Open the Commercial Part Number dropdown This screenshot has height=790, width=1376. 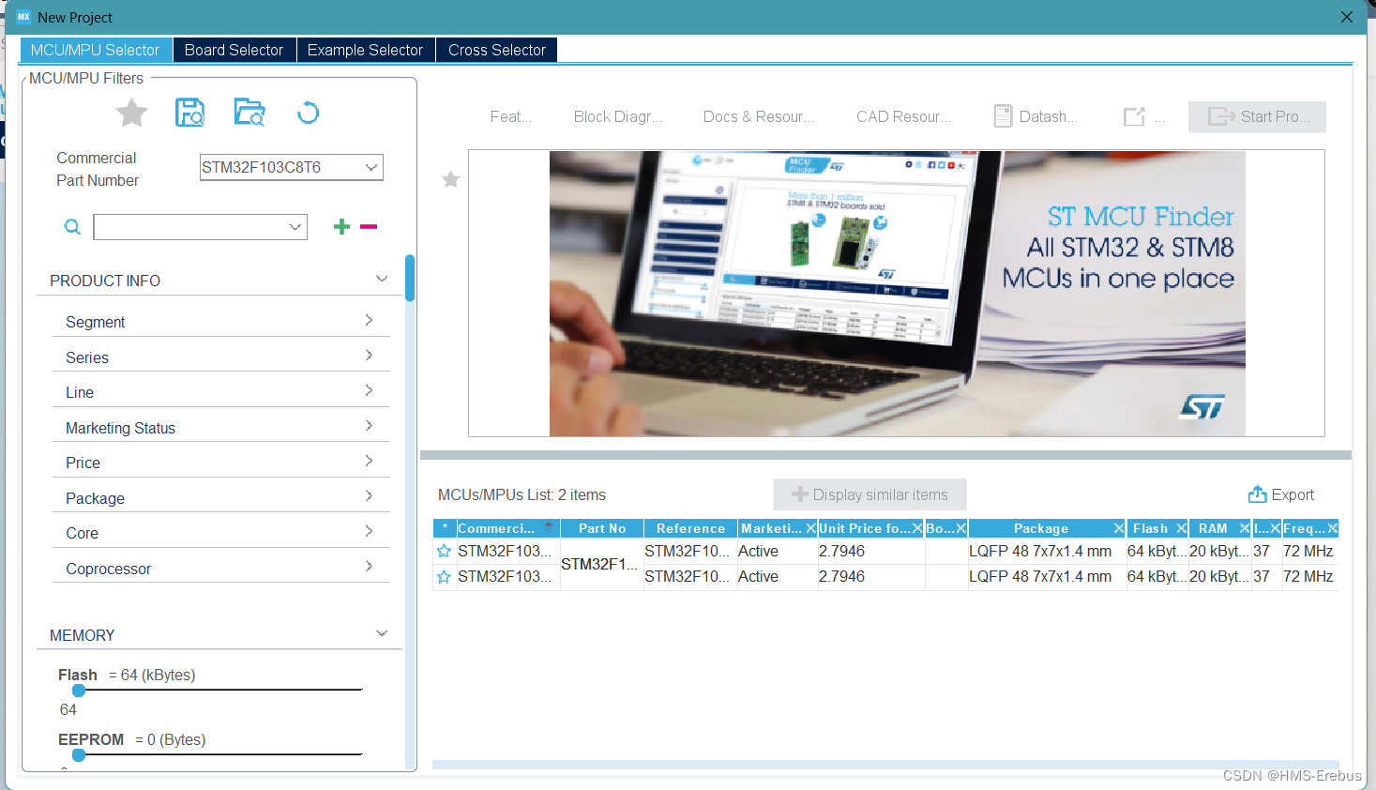(371, 167)
